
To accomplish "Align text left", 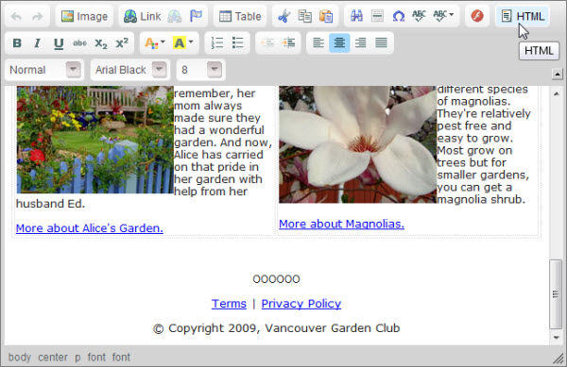I will 318,43.
